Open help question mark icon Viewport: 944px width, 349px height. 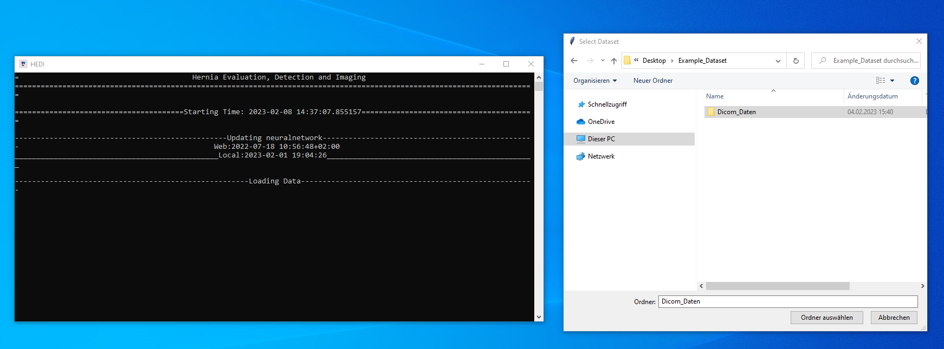[915, 81]
